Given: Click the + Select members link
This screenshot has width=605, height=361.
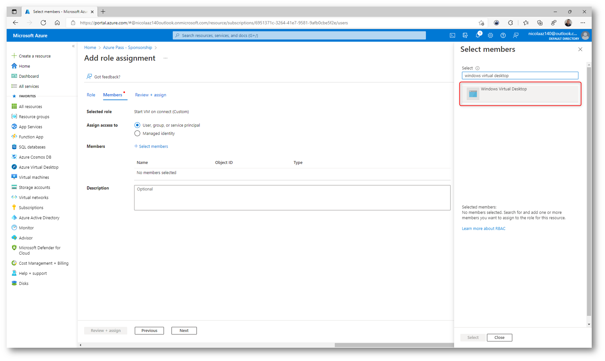Looking at the screenshot, I should (151, 146).
